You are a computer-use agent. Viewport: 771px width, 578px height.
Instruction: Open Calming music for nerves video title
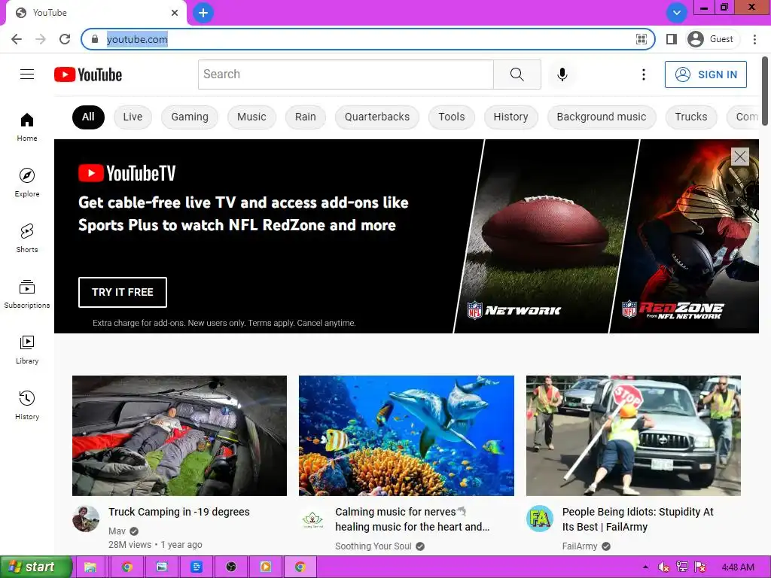coord(412,519)
